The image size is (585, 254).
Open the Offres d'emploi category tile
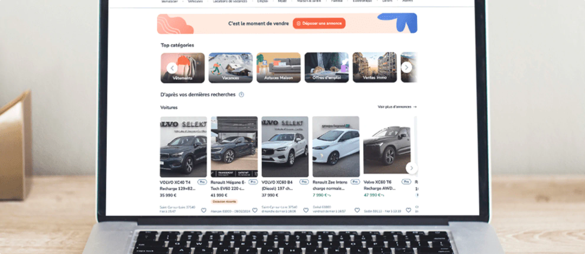pyautogui.click(x=326, y=68)
